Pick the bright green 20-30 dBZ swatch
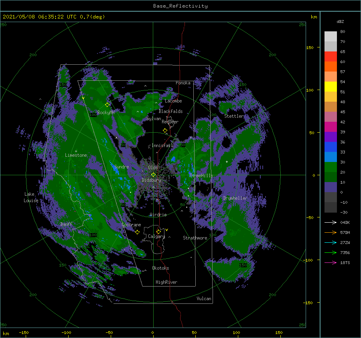This screenshot has height=338, width=361. [x=331, y=167]
